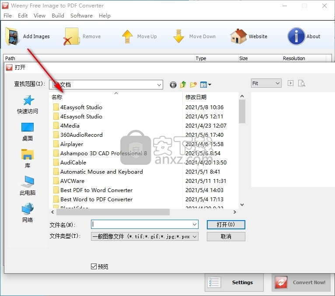Image resolution: width=335 pixels, height=296 pixels.
Task: Select the 360AudioRecord folder
Action: 81,135
